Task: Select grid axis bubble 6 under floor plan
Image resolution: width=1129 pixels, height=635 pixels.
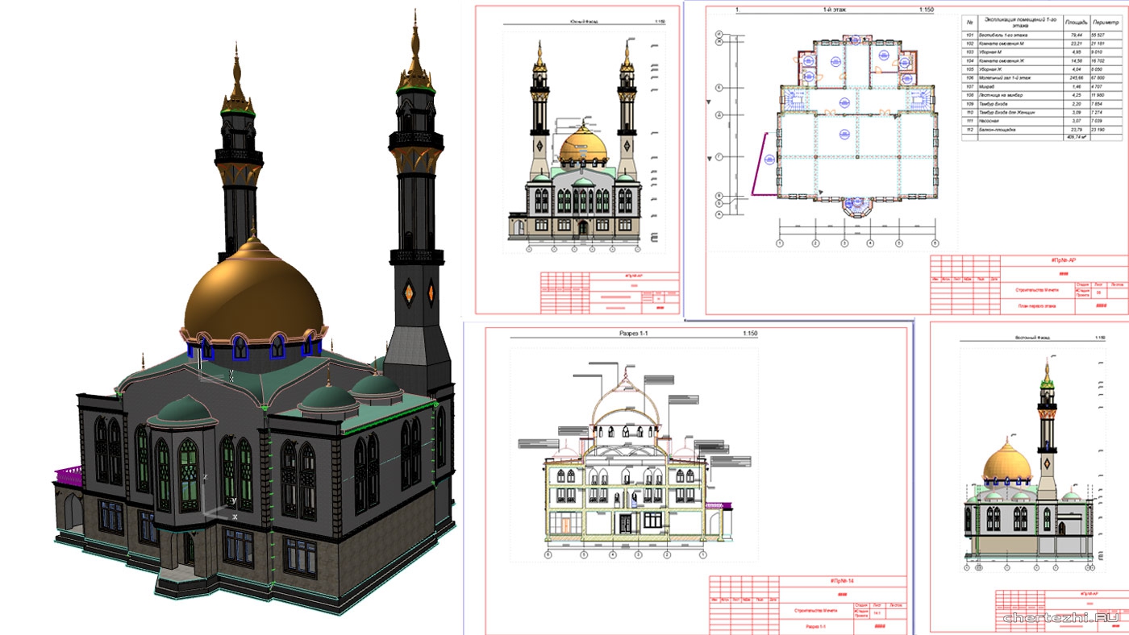Action: [935, 242]
